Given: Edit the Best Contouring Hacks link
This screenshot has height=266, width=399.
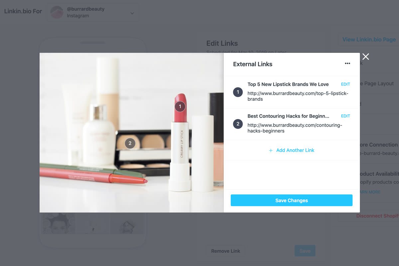Looking at the screenshot, I should click(345, 116).
